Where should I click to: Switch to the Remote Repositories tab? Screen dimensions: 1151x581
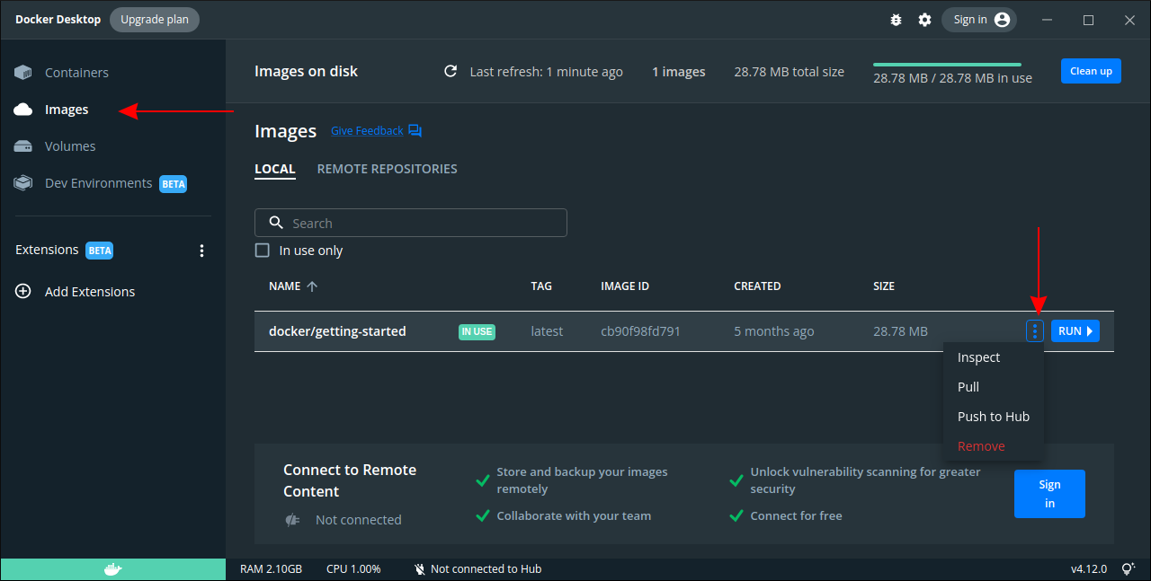(387, 168)
